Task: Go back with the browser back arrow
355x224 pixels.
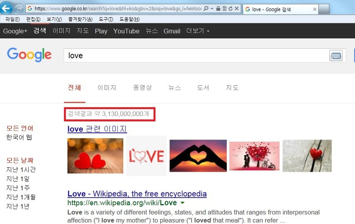Action: pos(6,8)
